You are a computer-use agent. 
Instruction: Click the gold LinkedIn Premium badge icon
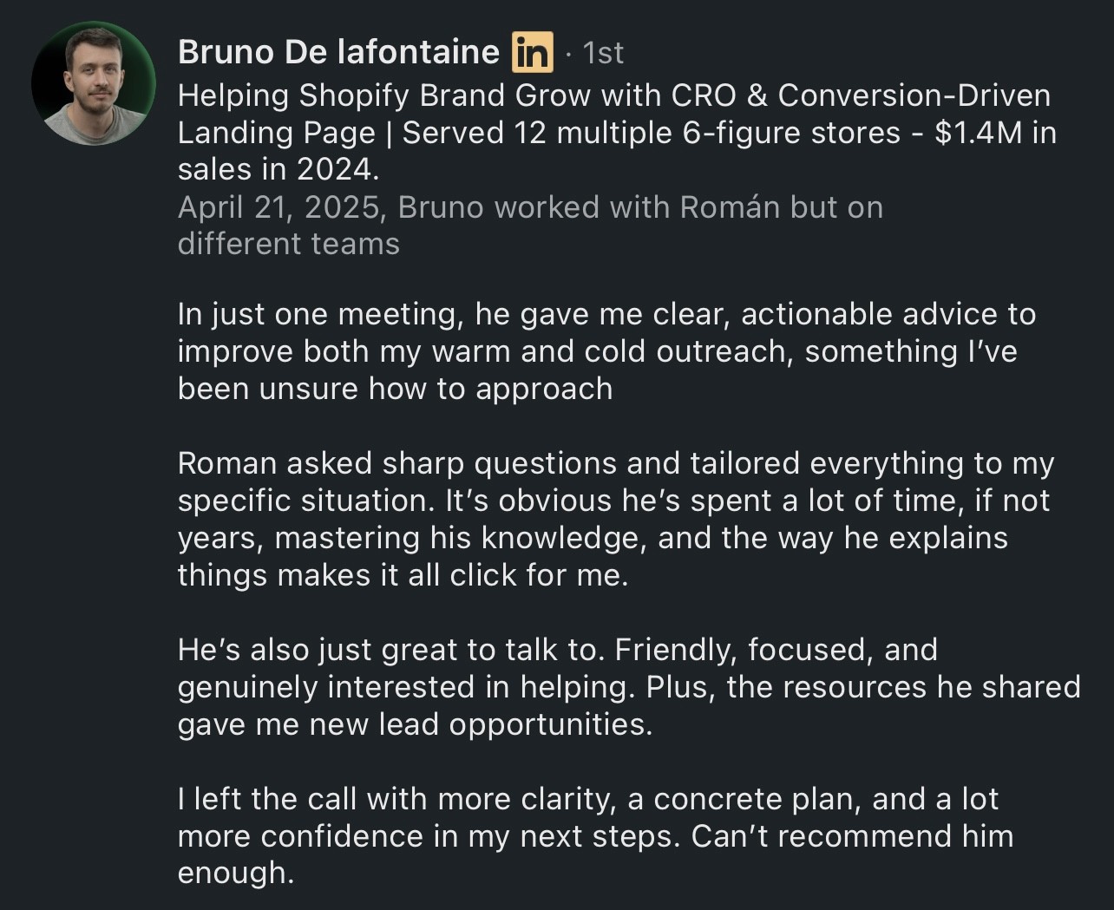pos(532,52)
